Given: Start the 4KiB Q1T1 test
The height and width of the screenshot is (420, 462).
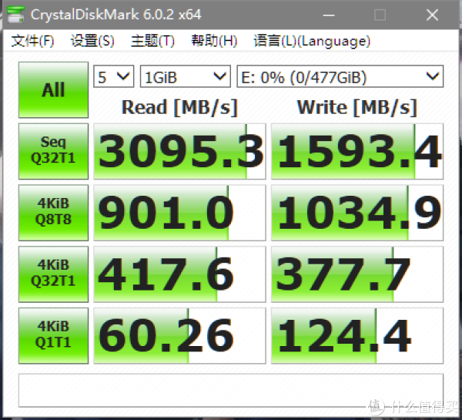Looking at the screenshot, I should pyautogui.click(x=53, y=335).
